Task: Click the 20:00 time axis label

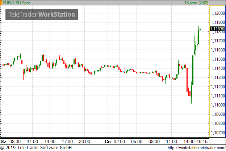Action: tap(85, 141)
